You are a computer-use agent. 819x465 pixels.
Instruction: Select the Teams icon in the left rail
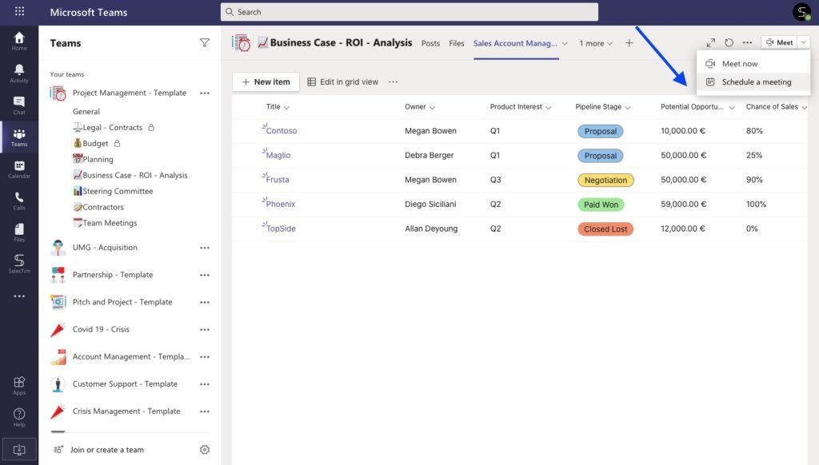pos(19,137)
